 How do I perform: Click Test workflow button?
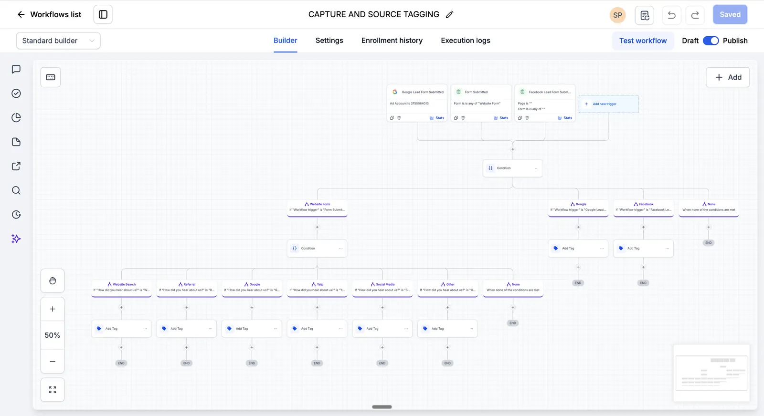coord(643,41)
